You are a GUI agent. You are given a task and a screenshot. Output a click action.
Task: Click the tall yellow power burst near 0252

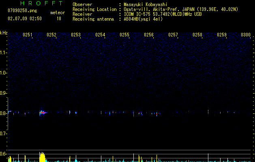pos(42,157)
